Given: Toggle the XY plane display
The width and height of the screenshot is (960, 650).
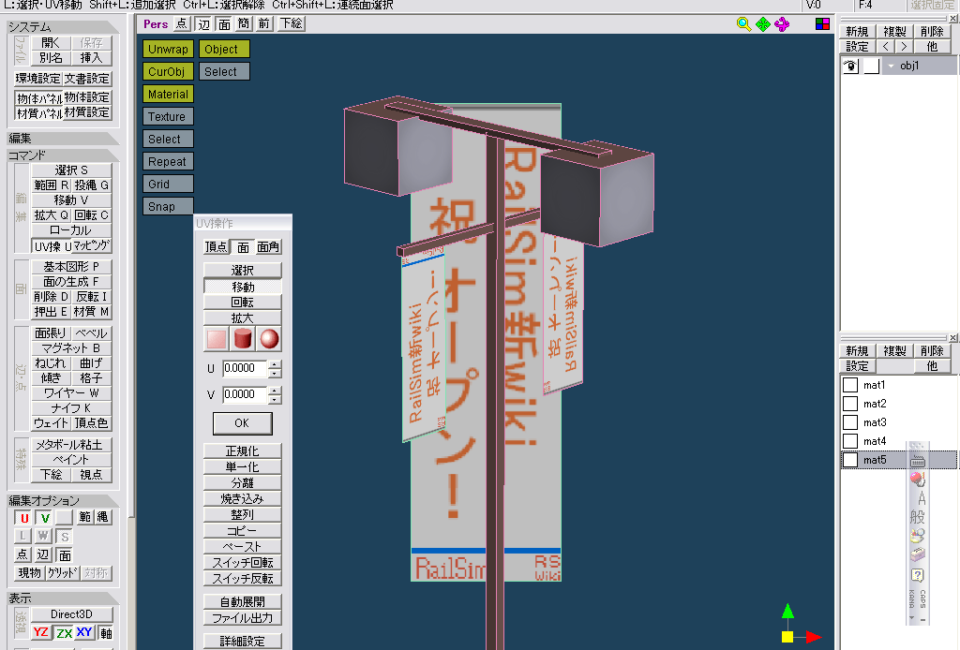Looking at the screenshot, I should [83, 632].
